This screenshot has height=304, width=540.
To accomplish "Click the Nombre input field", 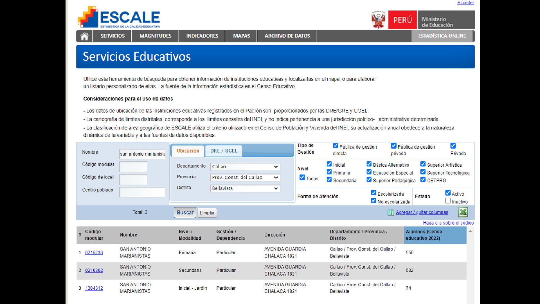I will 142,154.
